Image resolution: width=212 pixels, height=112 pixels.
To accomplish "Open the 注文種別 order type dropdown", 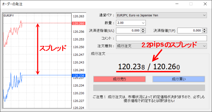I will [204, 46].
